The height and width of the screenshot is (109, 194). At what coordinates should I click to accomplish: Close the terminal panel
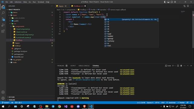coord(191,66)
